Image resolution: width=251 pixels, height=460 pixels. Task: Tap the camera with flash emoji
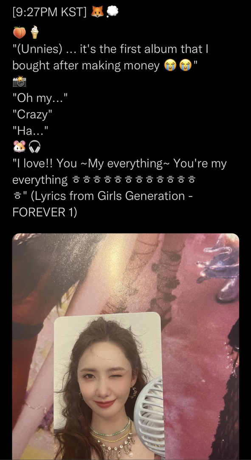[19, 81]
